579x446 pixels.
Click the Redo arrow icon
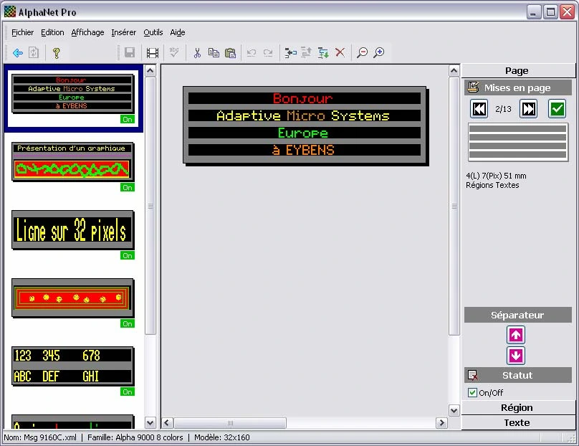pos(268,53)
